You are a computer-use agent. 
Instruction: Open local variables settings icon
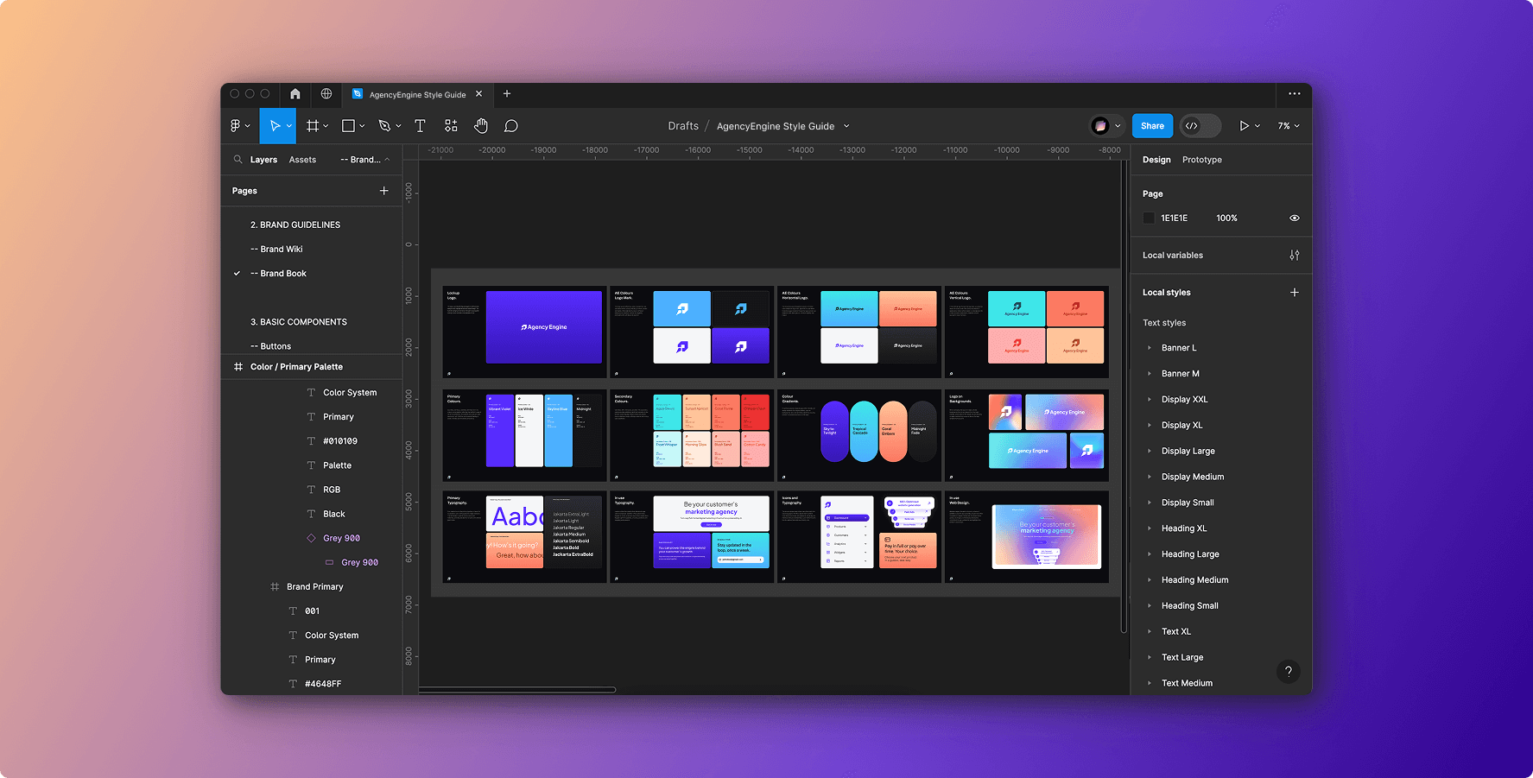pyautogui.click(x=1294, y=256)
